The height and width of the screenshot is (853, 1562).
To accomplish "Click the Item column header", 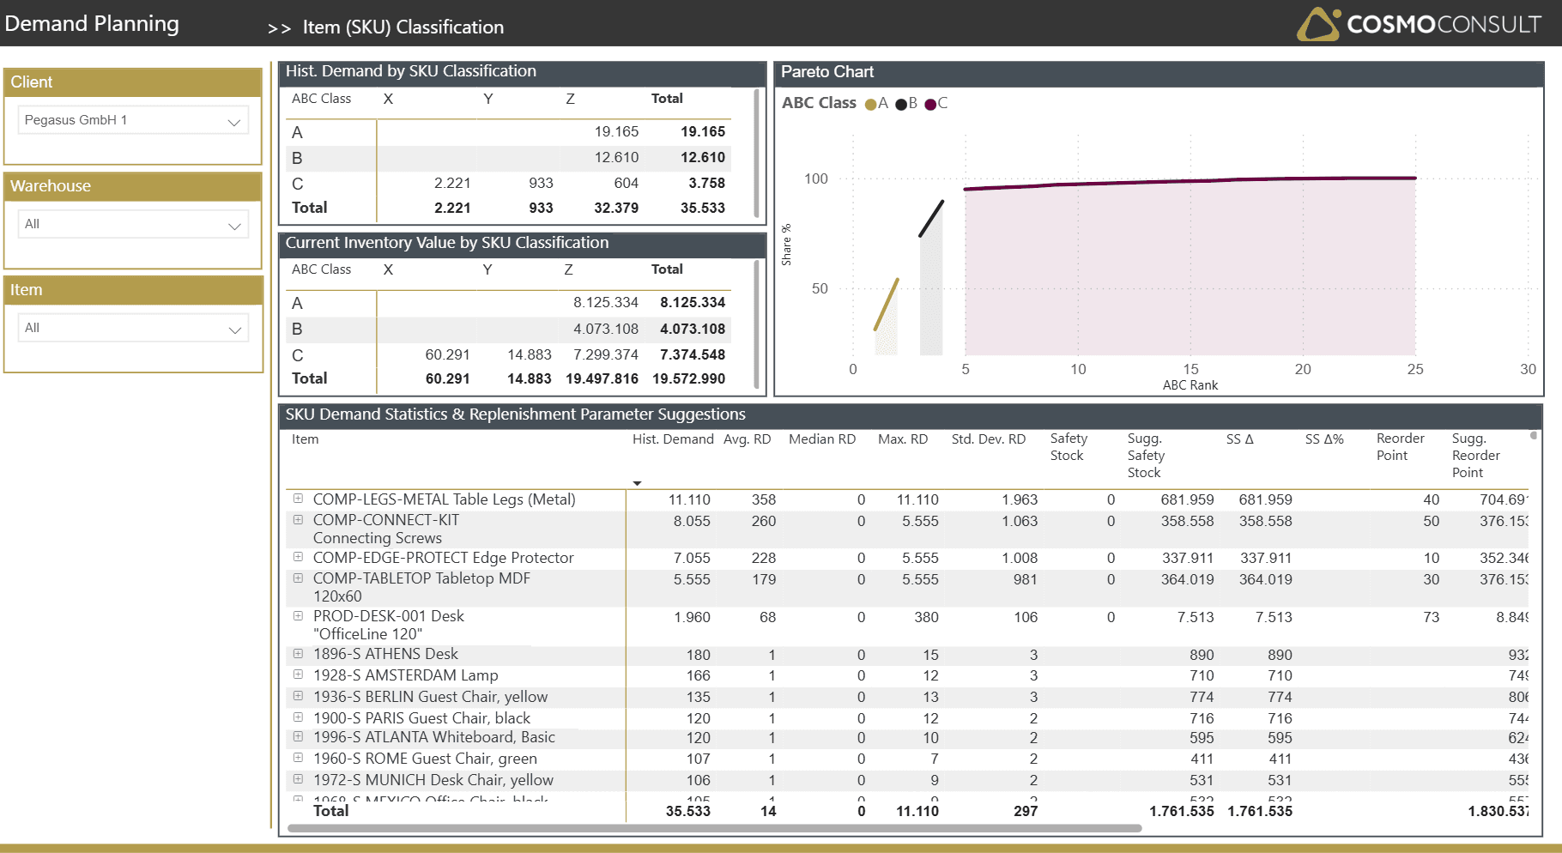I will 305,439.
